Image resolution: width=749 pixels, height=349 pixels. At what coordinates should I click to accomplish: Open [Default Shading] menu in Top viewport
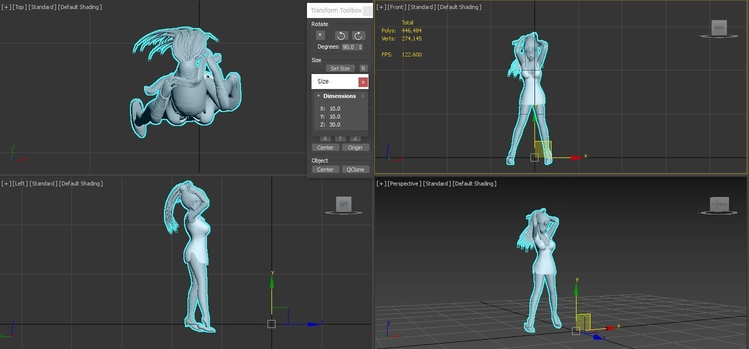click(x=80, y=7)
